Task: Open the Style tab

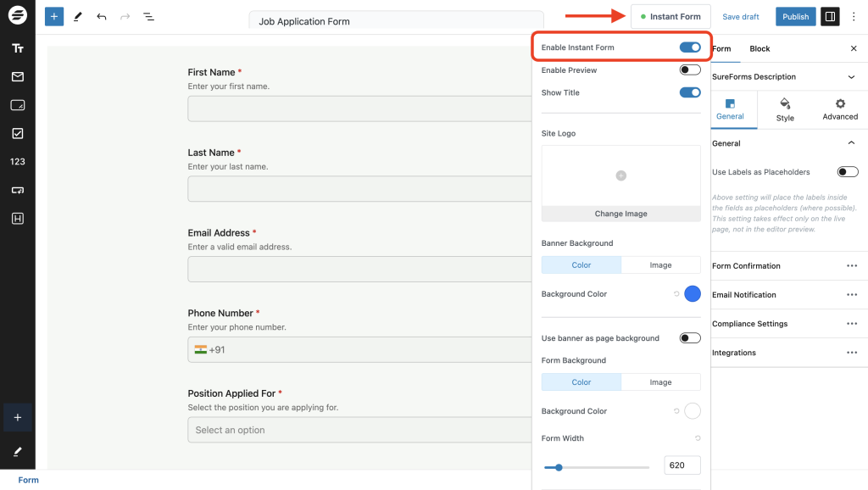Action: pos(785,109)
